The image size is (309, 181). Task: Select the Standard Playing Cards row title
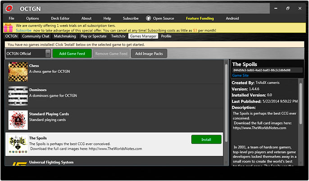tap(49, 114)
